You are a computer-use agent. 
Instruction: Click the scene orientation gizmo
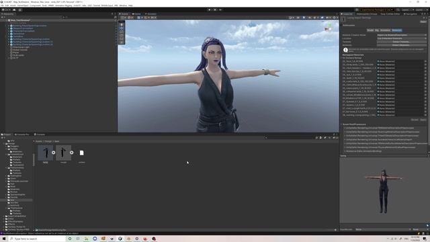pyautogui.click(x=329, y=27)
